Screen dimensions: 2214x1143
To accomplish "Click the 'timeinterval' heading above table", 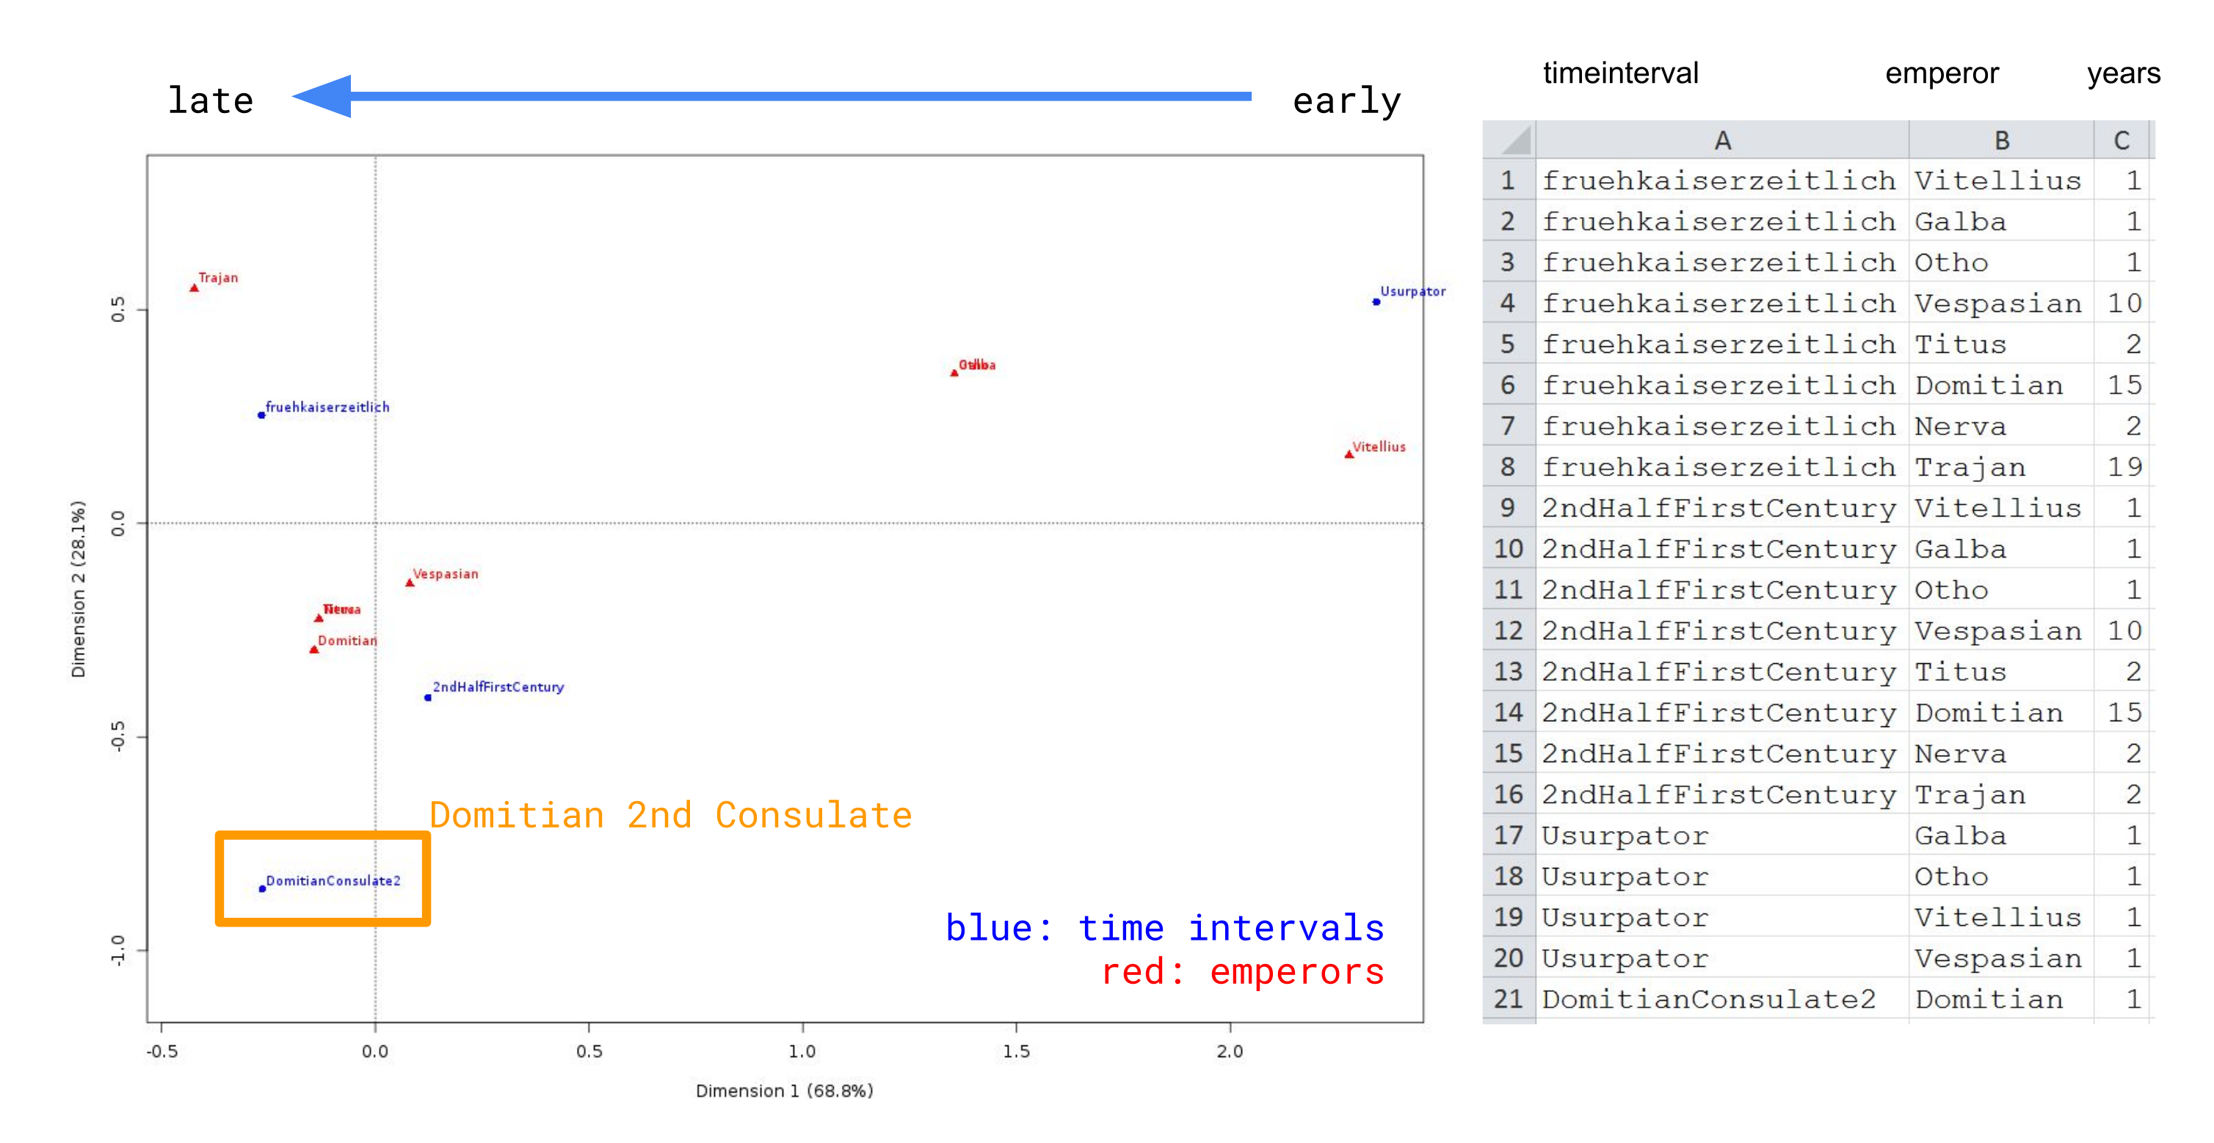I will coord(1621,73).
